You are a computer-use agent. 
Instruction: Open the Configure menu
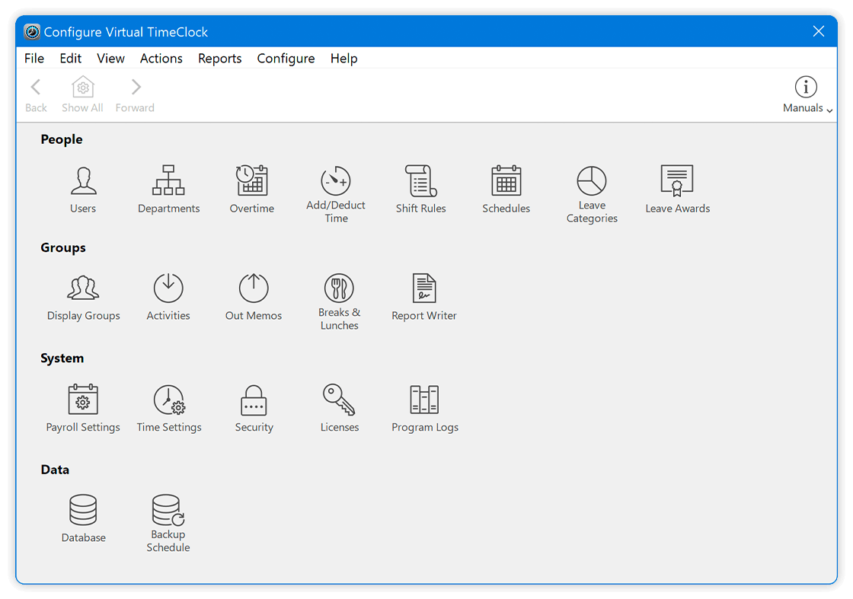coord(286,59)
